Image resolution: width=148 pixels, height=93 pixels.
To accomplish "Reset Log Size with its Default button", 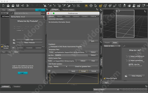I will (x=93, y=55).
